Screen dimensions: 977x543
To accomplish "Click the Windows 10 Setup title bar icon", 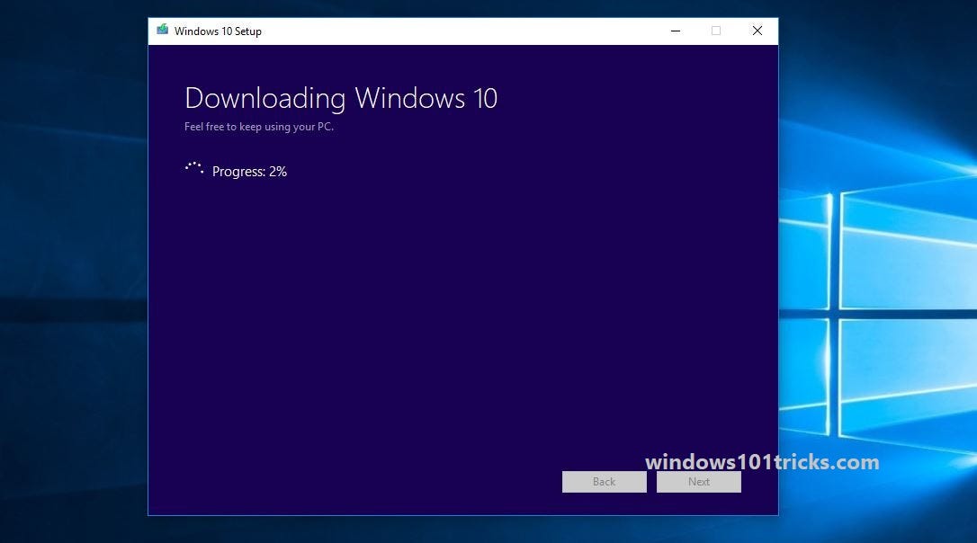I will click(x=163, y=30).
